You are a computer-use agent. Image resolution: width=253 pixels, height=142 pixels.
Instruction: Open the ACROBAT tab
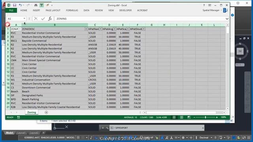tap(142, 10)
